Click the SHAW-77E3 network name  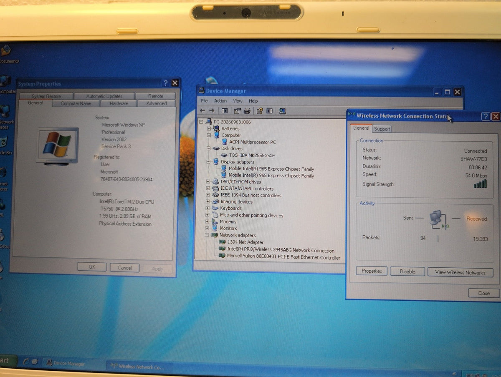(x=473, y=159)
